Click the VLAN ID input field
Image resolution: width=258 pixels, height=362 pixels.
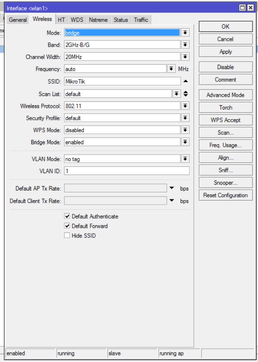[x=127, y=171]
